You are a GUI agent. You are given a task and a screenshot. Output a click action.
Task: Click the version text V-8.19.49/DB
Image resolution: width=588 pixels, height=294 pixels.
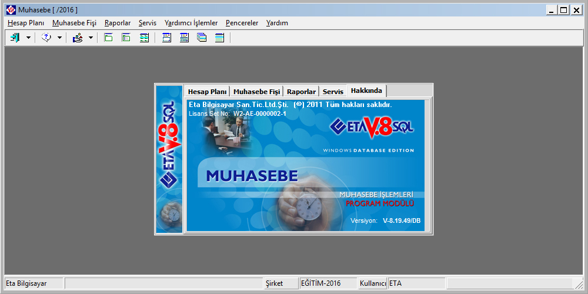click(402, 221)
